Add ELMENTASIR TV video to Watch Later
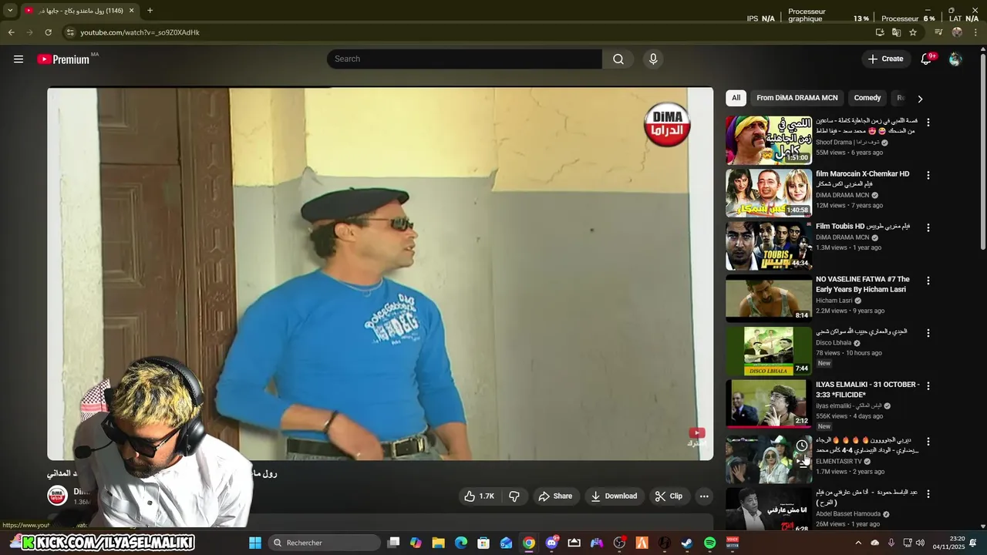 tap(802, 446)
